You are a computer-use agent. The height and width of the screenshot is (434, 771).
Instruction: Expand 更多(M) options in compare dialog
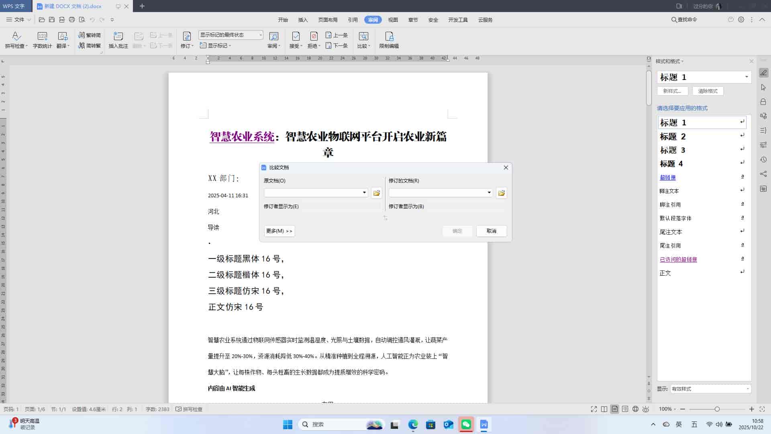coord(279,231)
